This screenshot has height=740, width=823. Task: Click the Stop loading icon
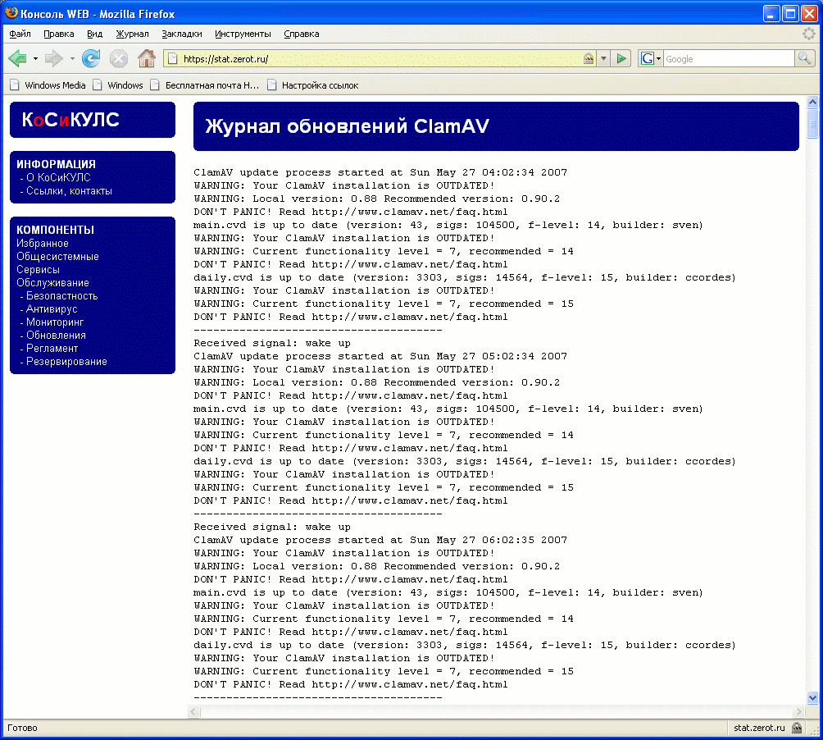(x=119, y=58)
